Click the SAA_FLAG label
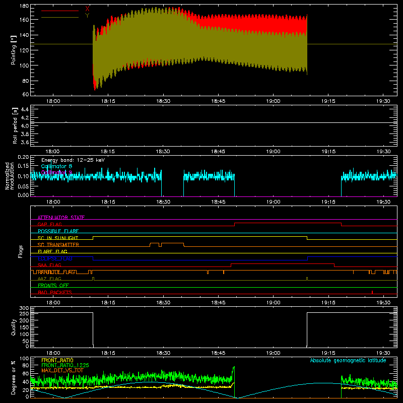The height and width of the screenshot is (403, 403). point(49,265)
